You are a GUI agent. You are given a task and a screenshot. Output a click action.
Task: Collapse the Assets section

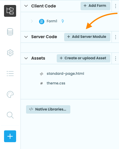click(26, 58)
